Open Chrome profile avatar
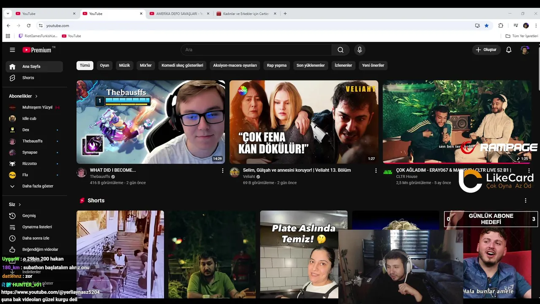Image resolution: width=540 pixels, height=304 pixels. 526,26
